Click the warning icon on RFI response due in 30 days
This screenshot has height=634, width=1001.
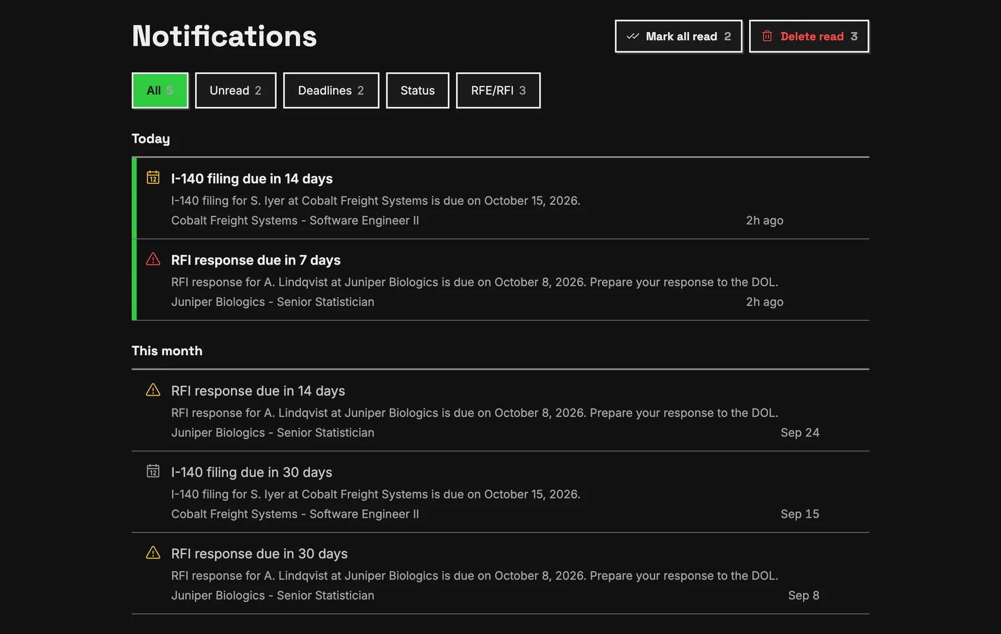153,552
